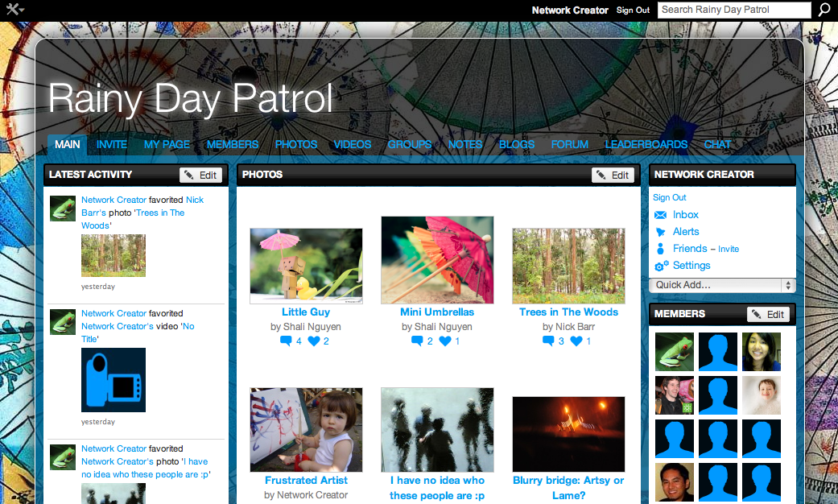
Task: Click heart icon under Trees in The Woods
Action: coord(576,341)
